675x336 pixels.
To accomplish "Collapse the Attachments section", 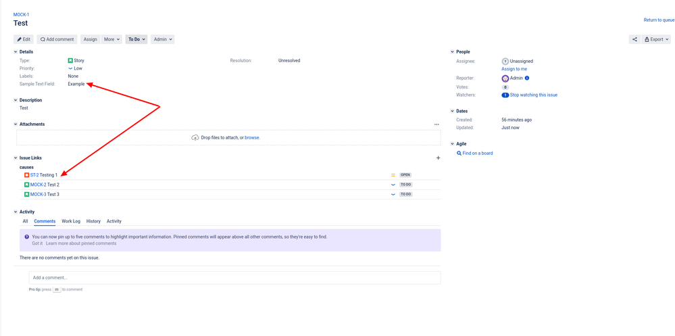I will (x=16, y=124).
